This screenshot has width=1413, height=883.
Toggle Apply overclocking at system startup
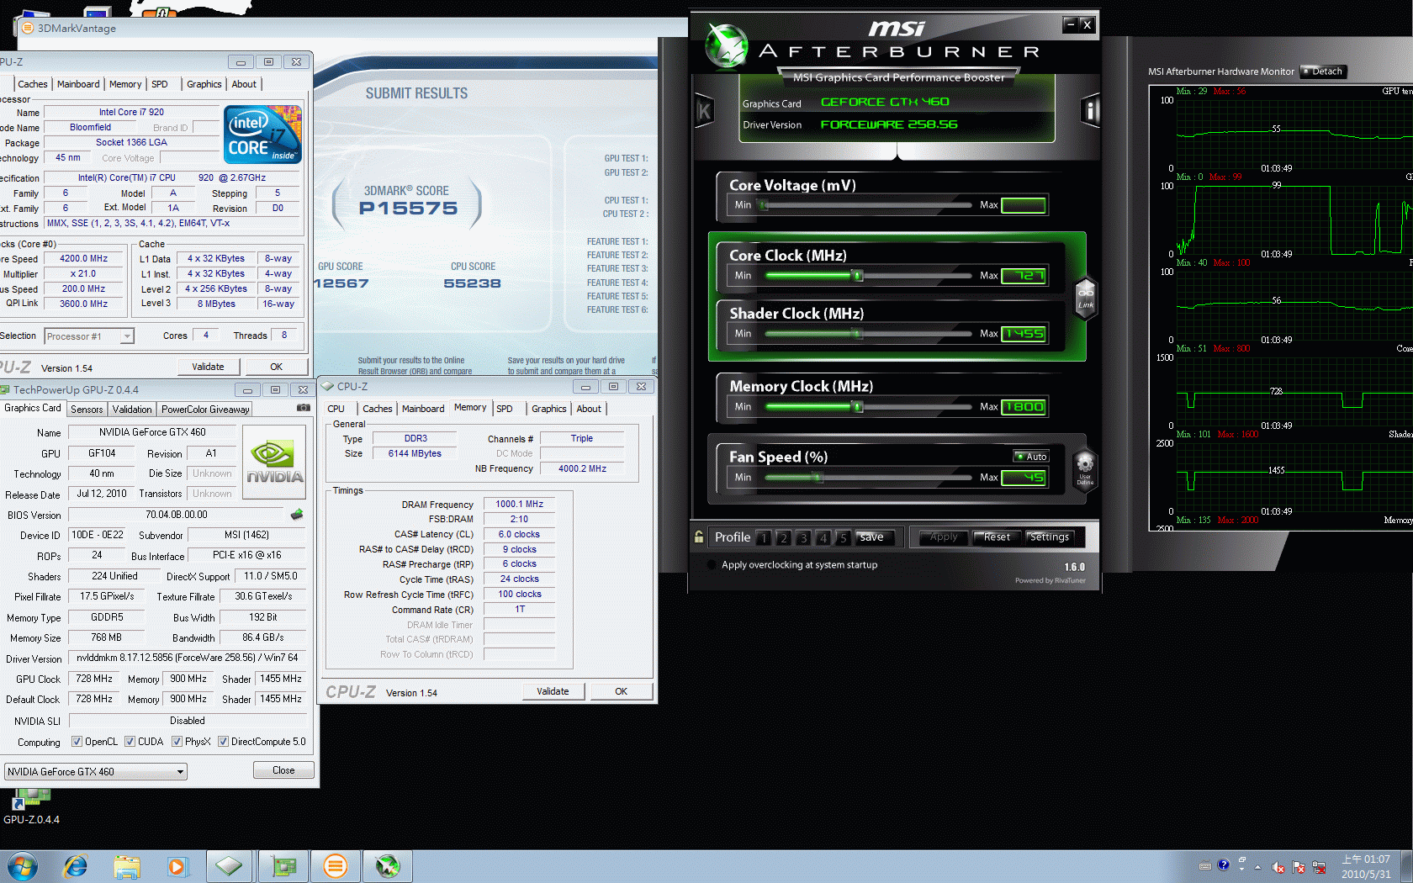(712, 565)
